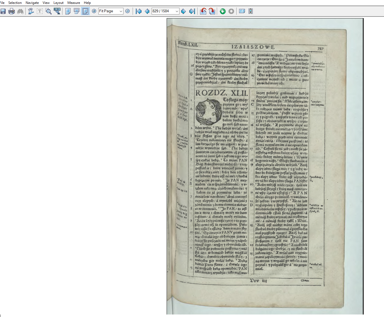Rotate page clockwise
Screen dimensions: 384x317
click(x=212, y=11)
